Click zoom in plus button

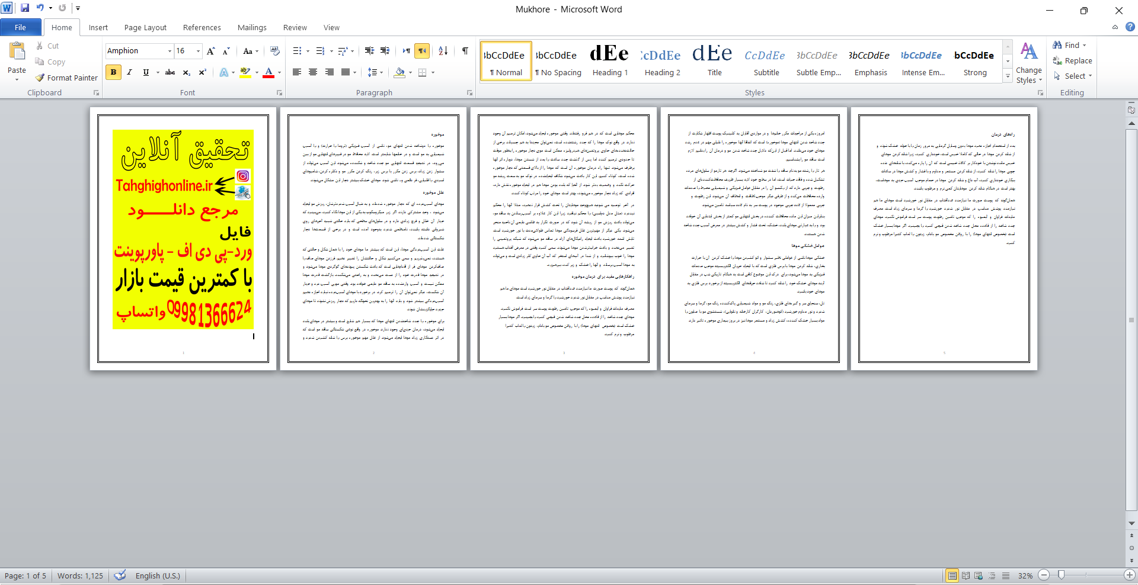1130,575
